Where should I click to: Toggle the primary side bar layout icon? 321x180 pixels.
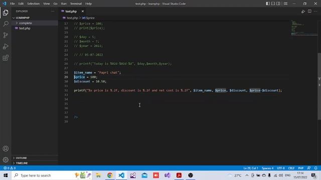click(x=268, y=3)
